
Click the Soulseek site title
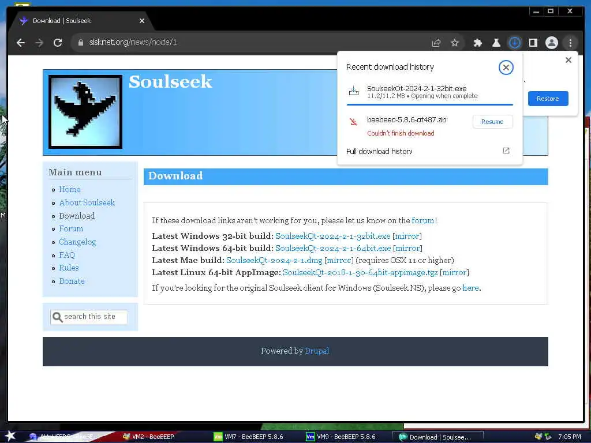170,82
